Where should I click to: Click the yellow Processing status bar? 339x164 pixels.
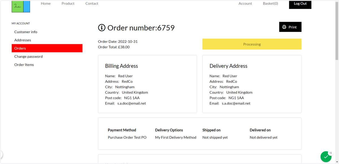pyautogui.click(x=252, y=44)
